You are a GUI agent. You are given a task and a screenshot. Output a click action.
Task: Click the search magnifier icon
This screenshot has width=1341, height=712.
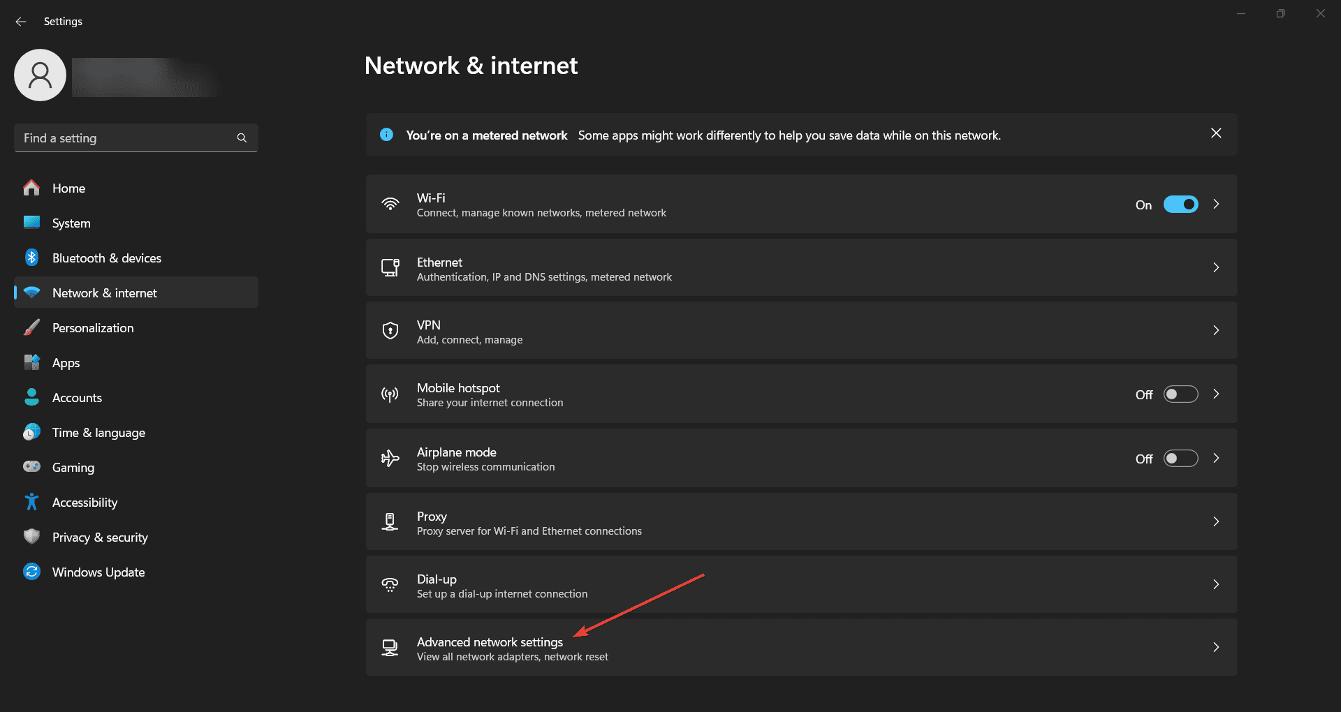(242, 138)
